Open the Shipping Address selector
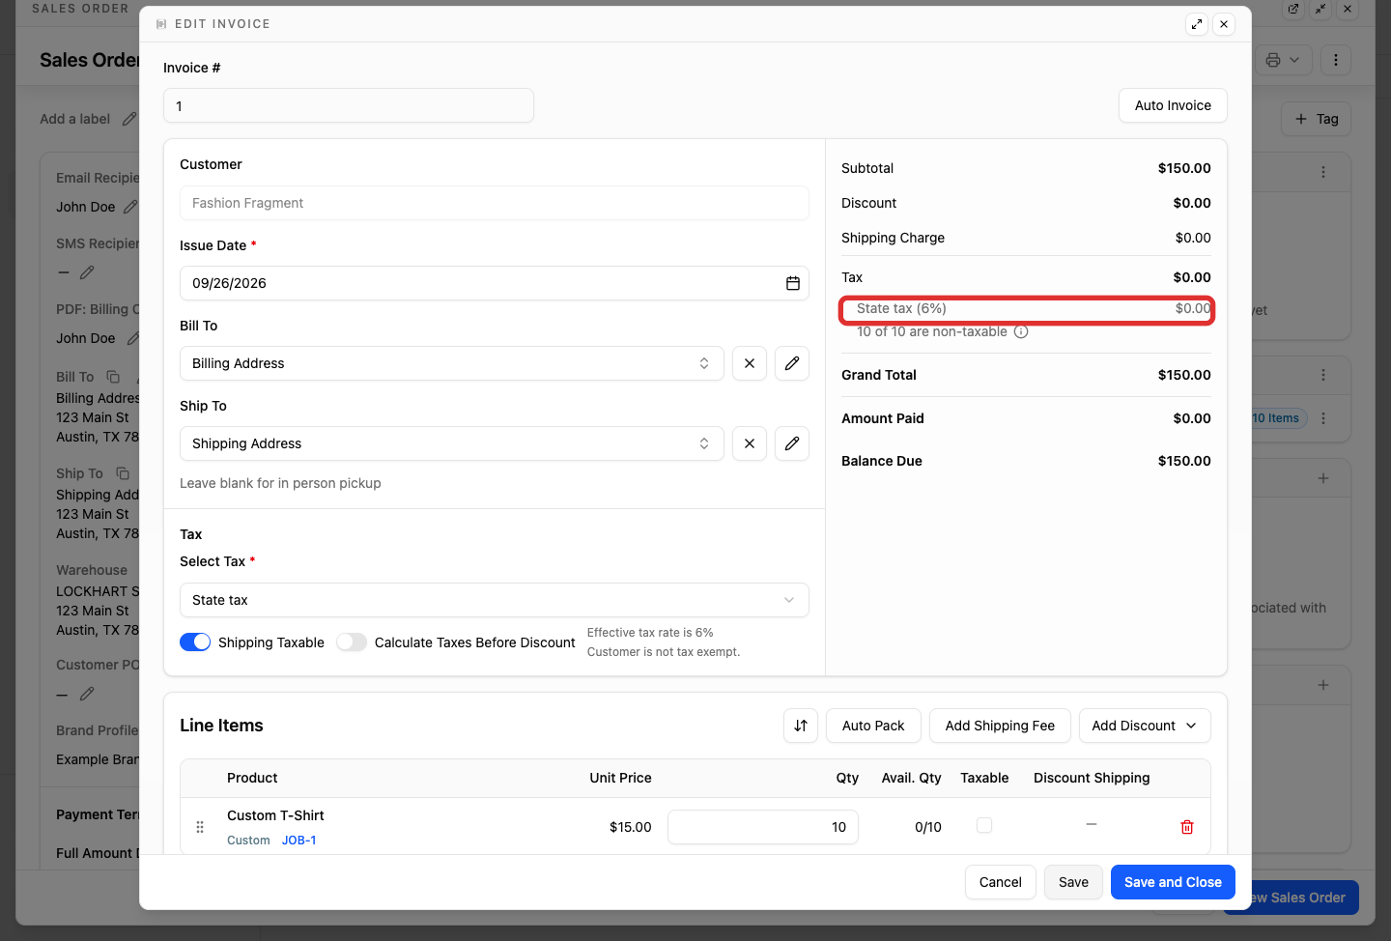 (452, 443)
